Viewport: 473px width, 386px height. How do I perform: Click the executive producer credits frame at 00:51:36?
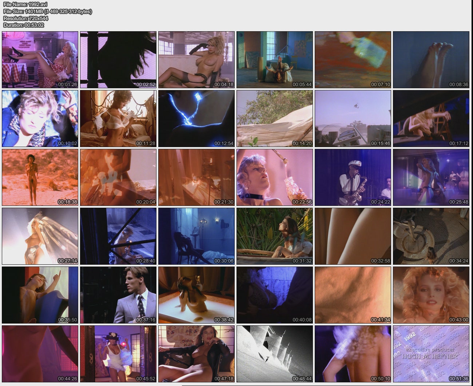(x=431, y=354)
